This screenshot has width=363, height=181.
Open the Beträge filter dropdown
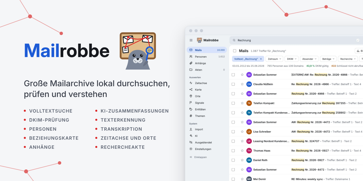tap(328, 59)
